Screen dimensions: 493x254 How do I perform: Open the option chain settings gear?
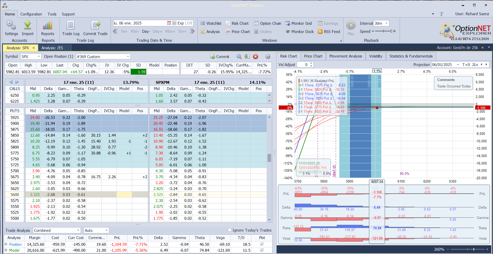click(268, 56)
